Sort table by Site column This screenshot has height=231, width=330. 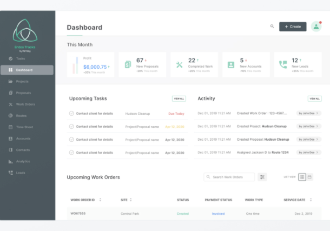[x=130, y=200]
